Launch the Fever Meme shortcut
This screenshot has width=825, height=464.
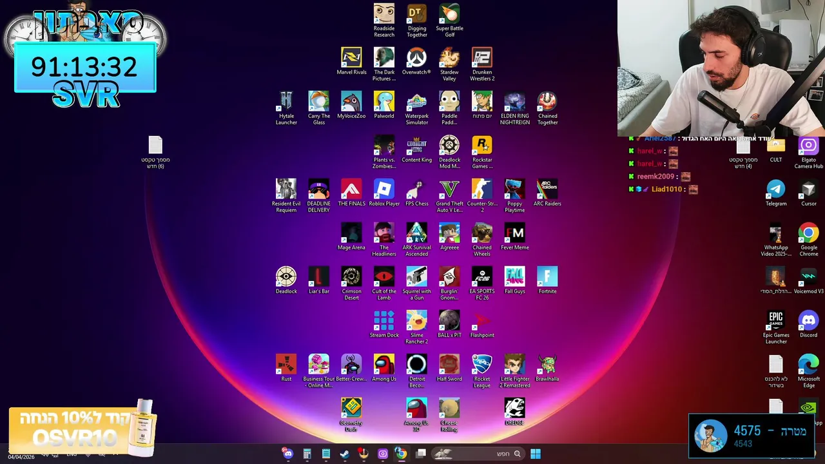[515, 237]
